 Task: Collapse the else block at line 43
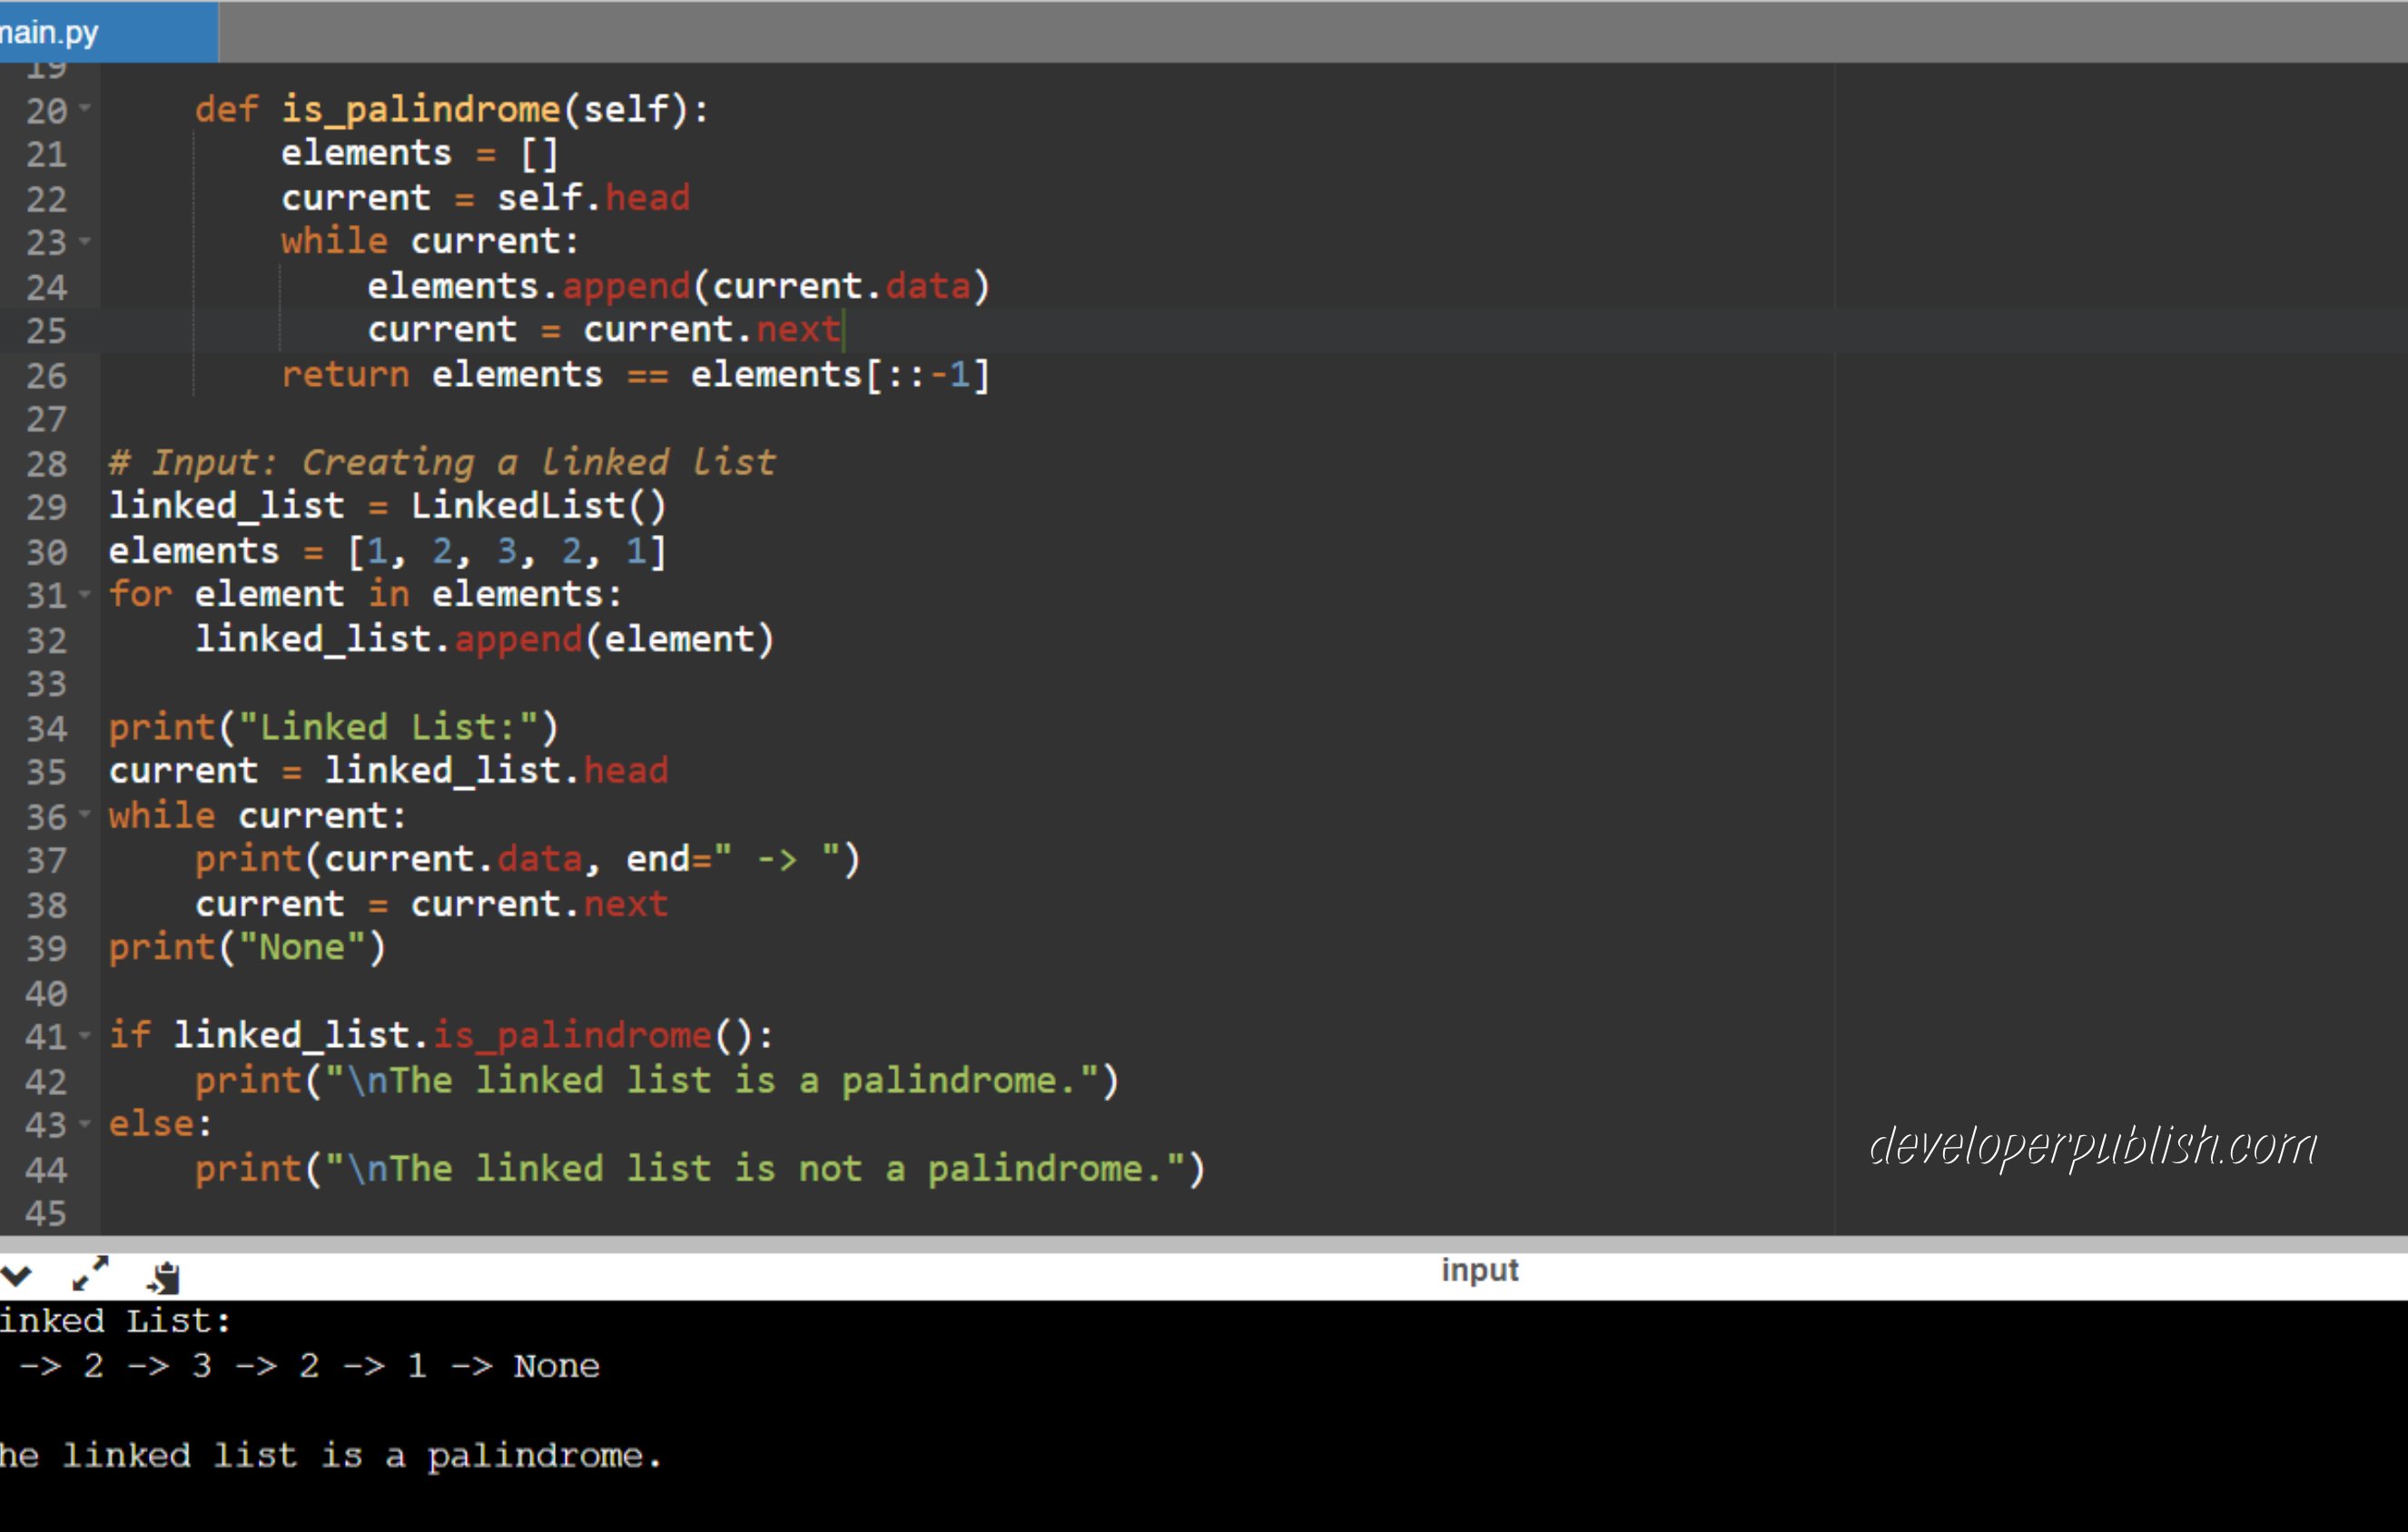85,1124
